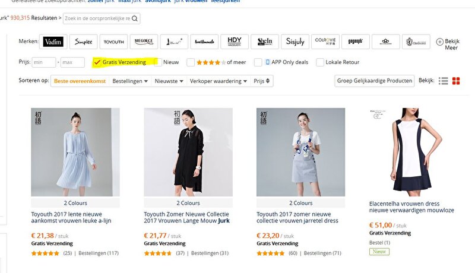Sort results by Prijs

click(262, 81)
